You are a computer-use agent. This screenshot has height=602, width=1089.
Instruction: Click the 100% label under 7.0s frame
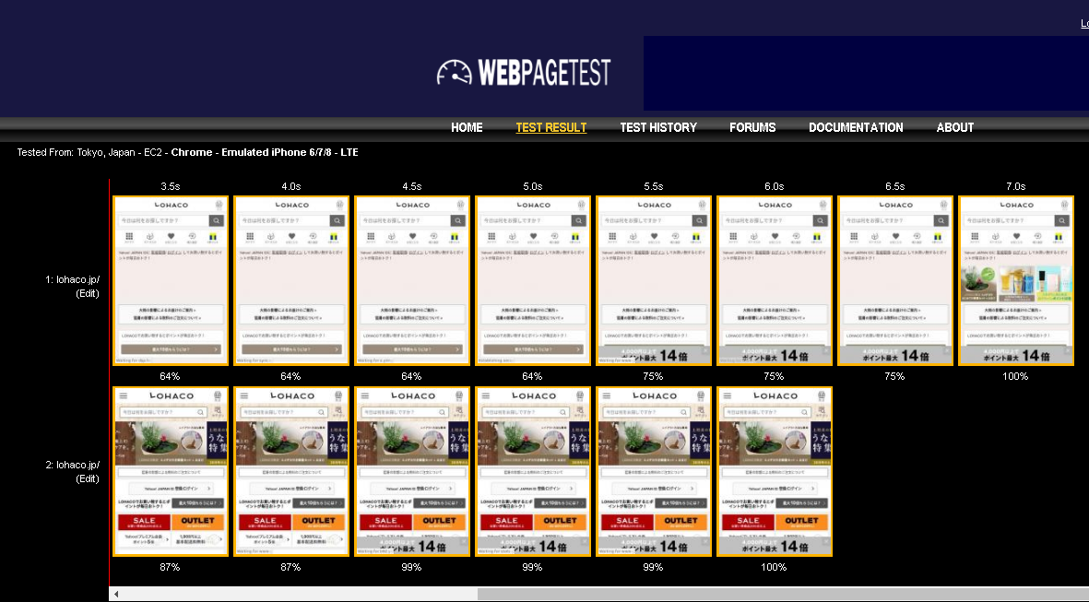[x=1015, y=376]
